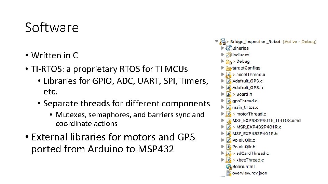Select the Board.html file name
The image size is (328, 184).
click(243, 167)
